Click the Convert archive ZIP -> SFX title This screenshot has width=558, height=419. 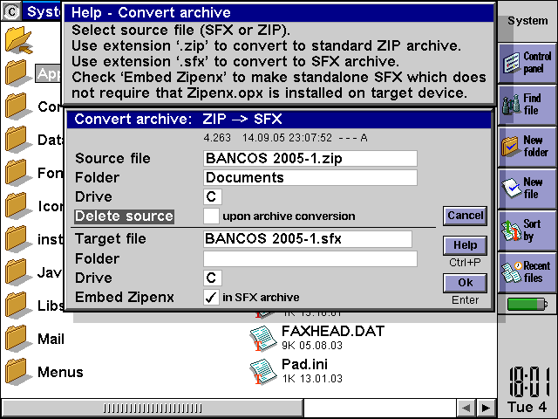[178, 119]
